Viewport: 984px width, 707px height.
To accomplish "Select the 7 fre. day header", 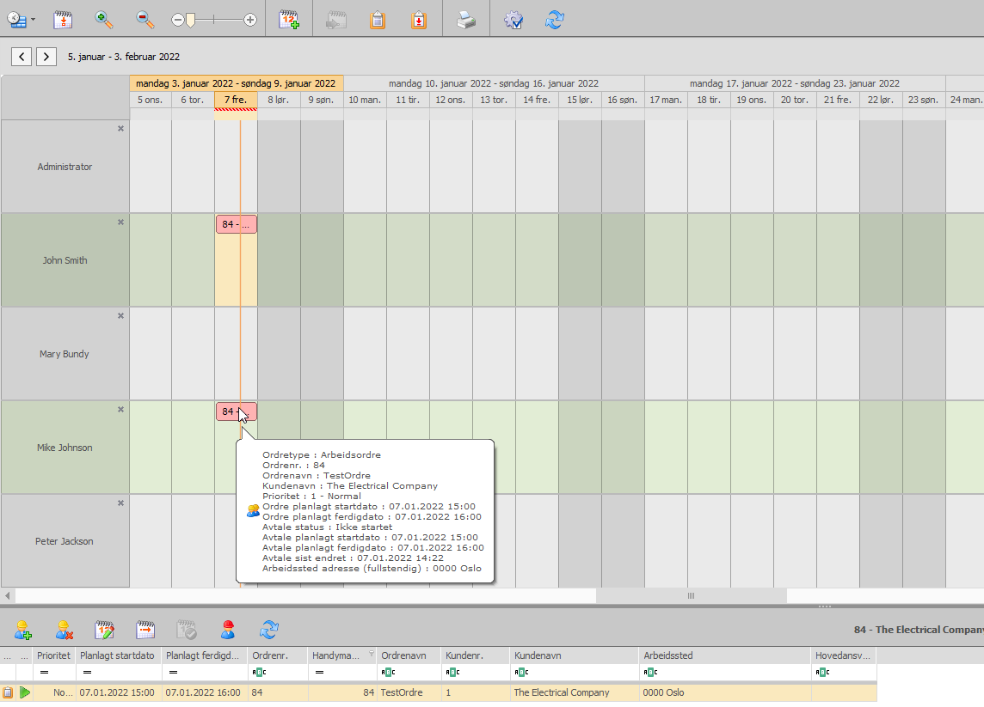I will [236, 100].
